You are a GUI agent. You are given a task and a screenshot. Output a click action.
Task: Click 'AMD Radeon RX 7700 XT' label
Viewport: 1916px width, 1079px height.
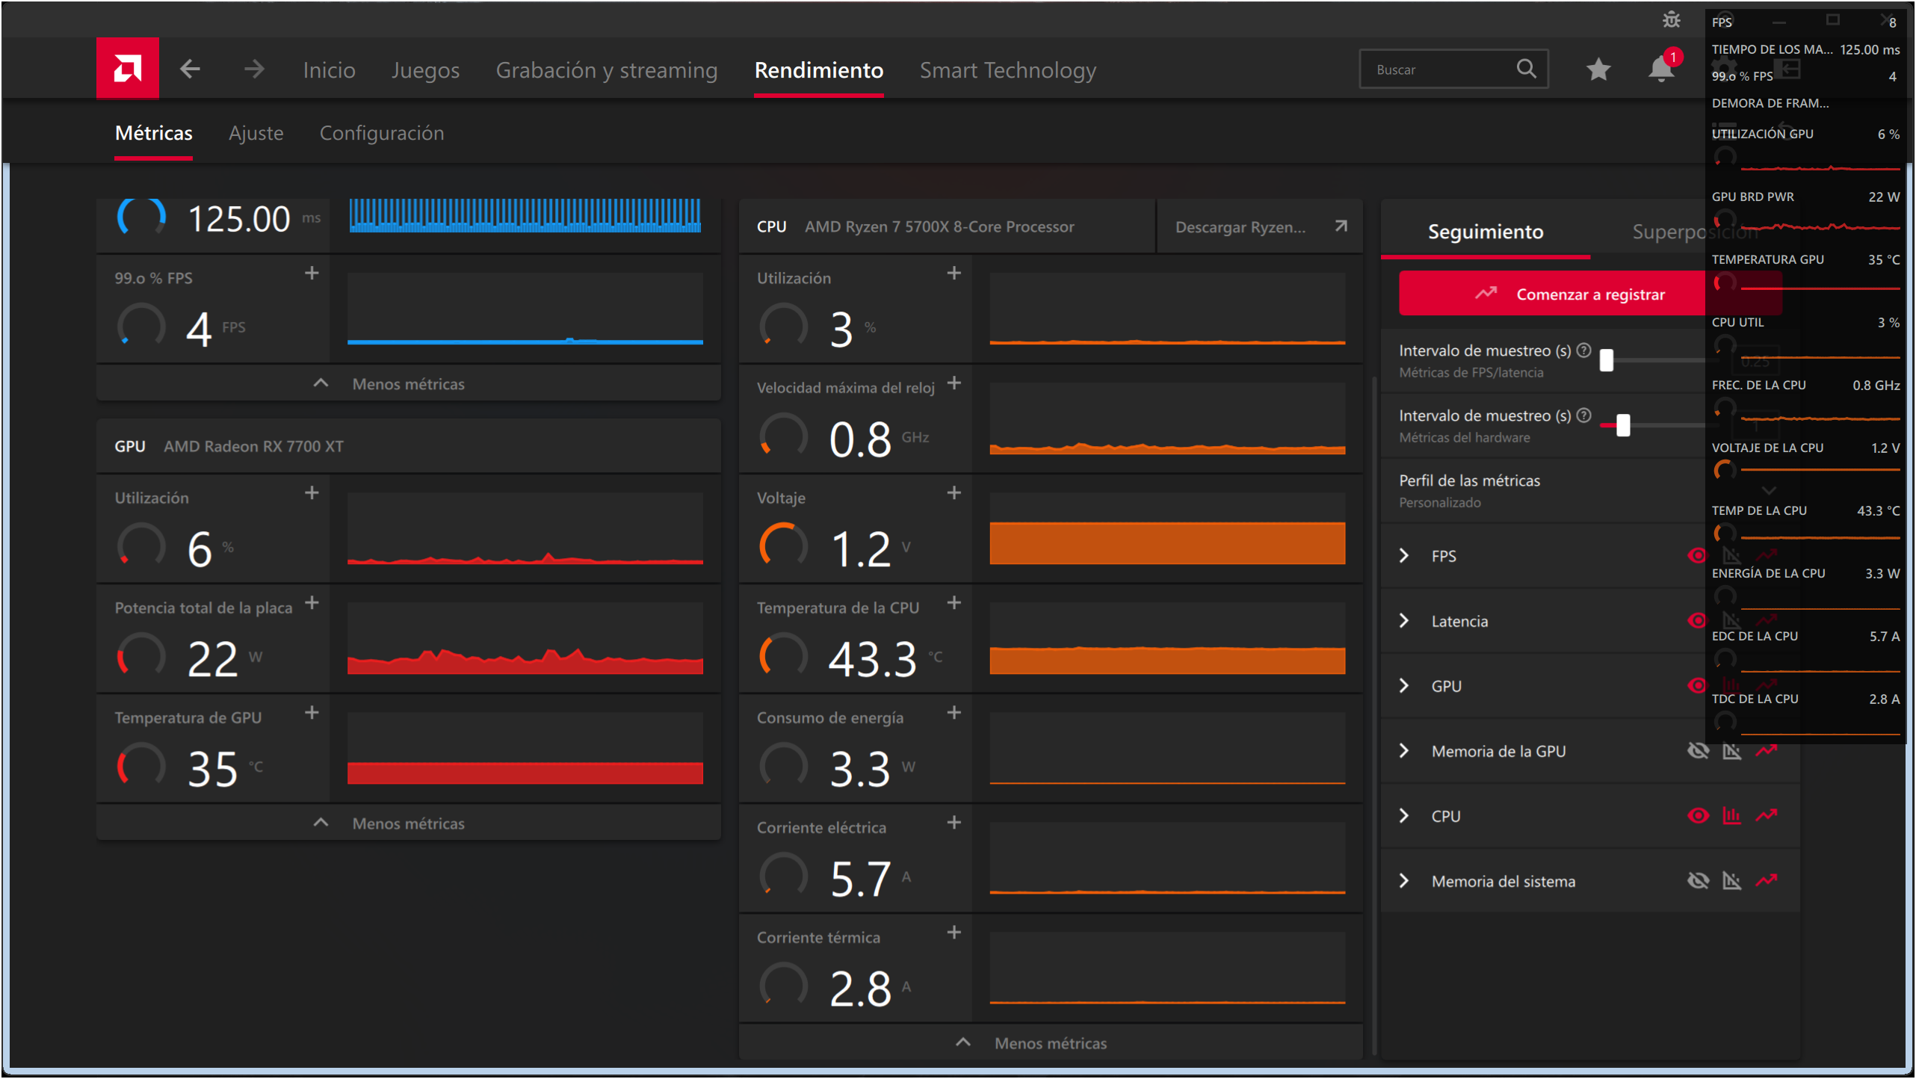(253, 446)
